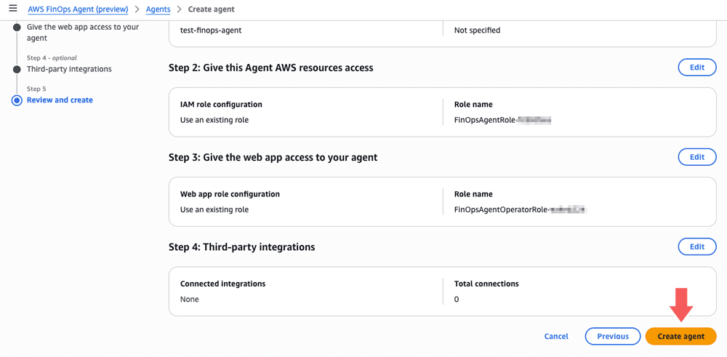Image resolution: width=727 pixels, height=357 pixels.
Task: Click the Review and create step circle
Action: (17, 100)
